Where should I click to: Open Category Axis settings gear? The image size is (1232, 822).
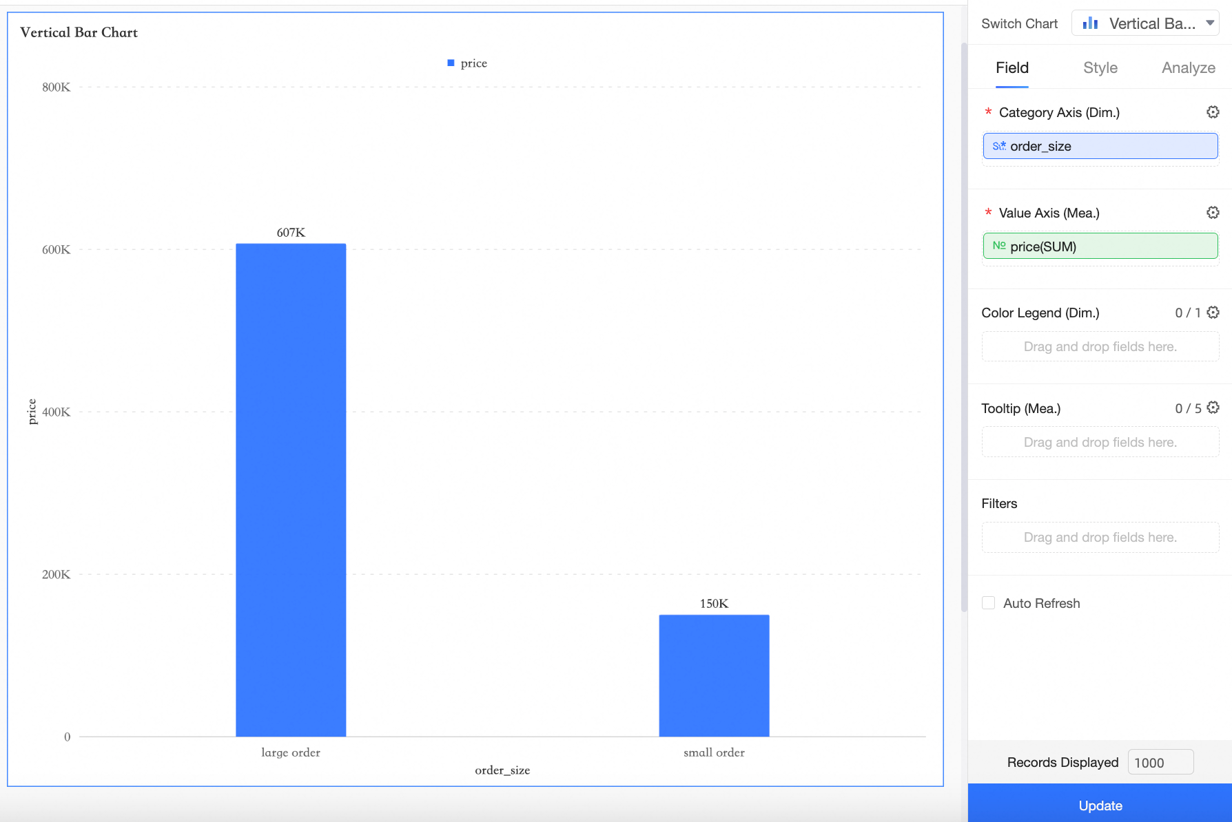1213,112
